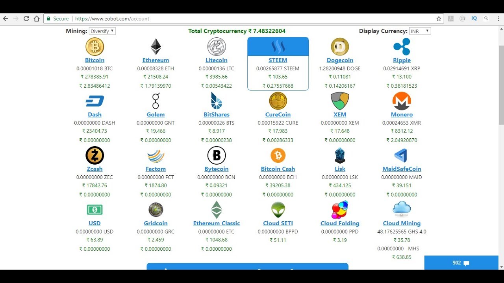Click the Cloud SETI alien icon
Image resolution: width=504 pixels, height=283 pixels.
click(x=278, y=209)
